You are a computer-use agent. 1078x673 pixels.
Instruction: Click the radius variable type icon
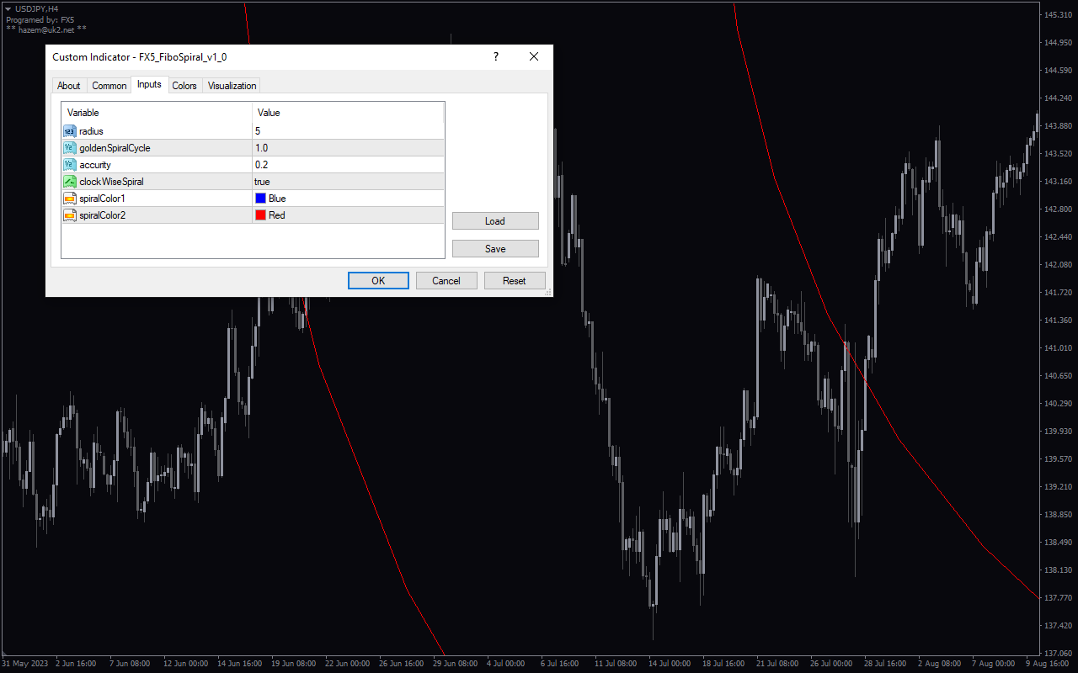coord(70,131)
